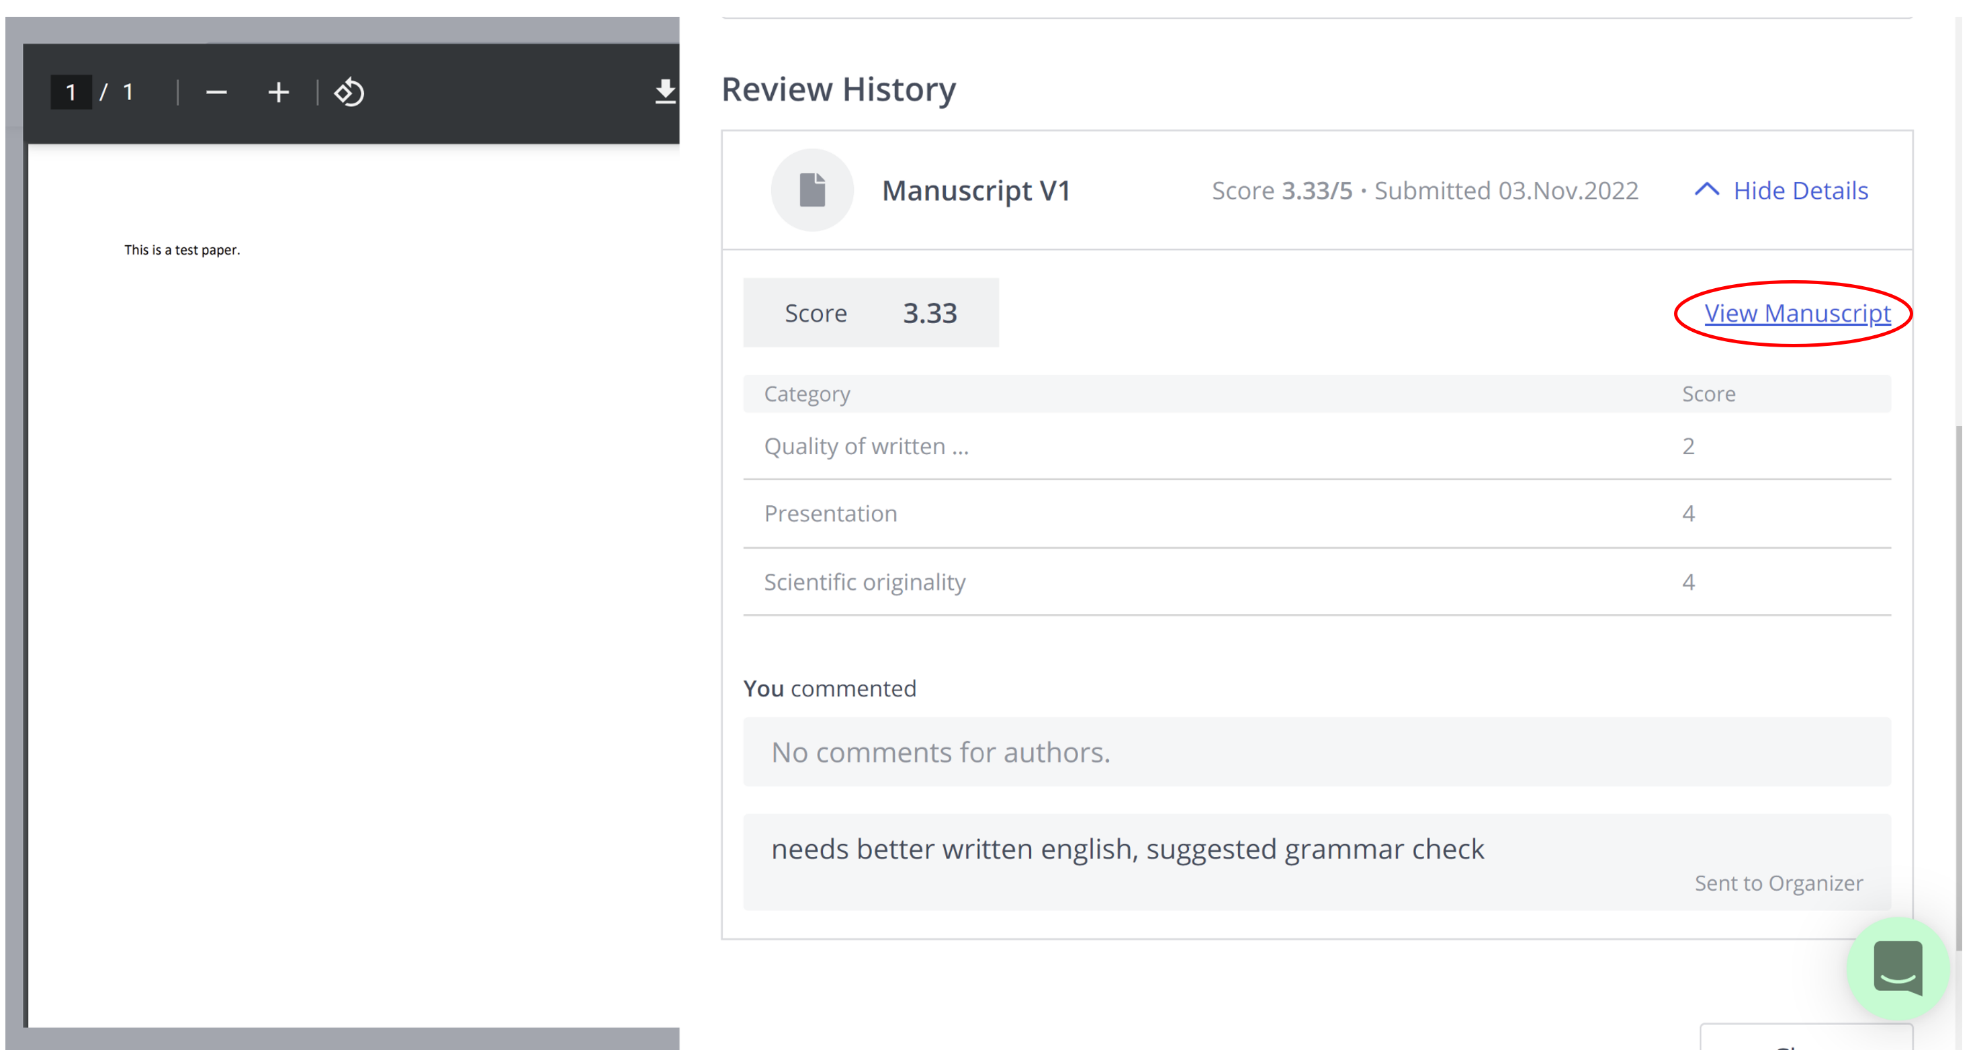The height and width of the screenshot is (1062, 1977).
Task: Click the Score 3.33 summary box
Action: click(871, 313)
